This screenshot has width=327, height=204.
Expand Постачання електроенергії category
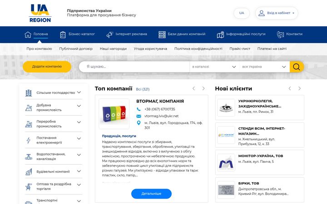click(79, 139)
